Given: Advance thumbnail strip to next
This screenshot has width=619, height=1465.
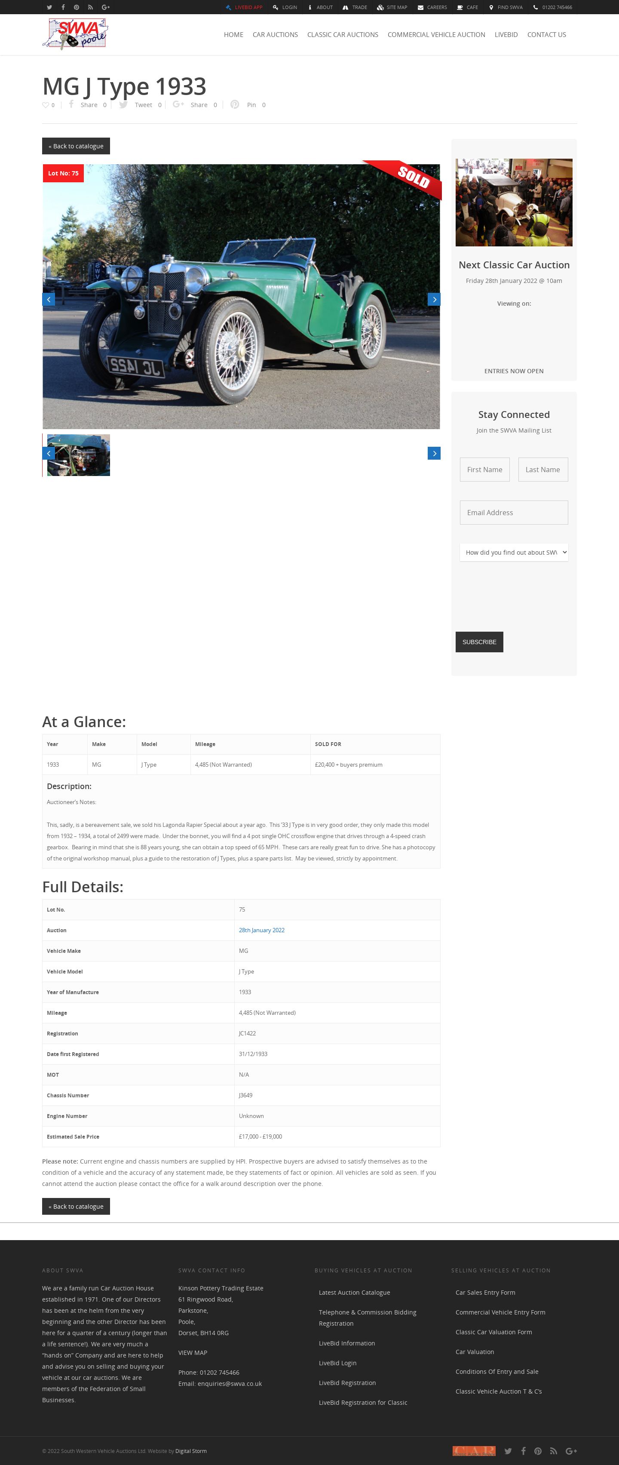Looking at the screenshot, I should [x=434, y=453].
